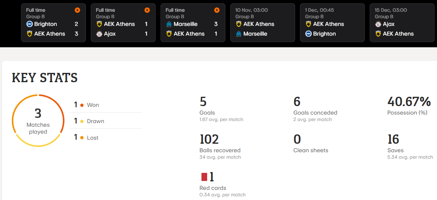Open the Brighton 2-3 AEK Athens result card
This screenshot has width=437, height=200.
pos(54,23)
